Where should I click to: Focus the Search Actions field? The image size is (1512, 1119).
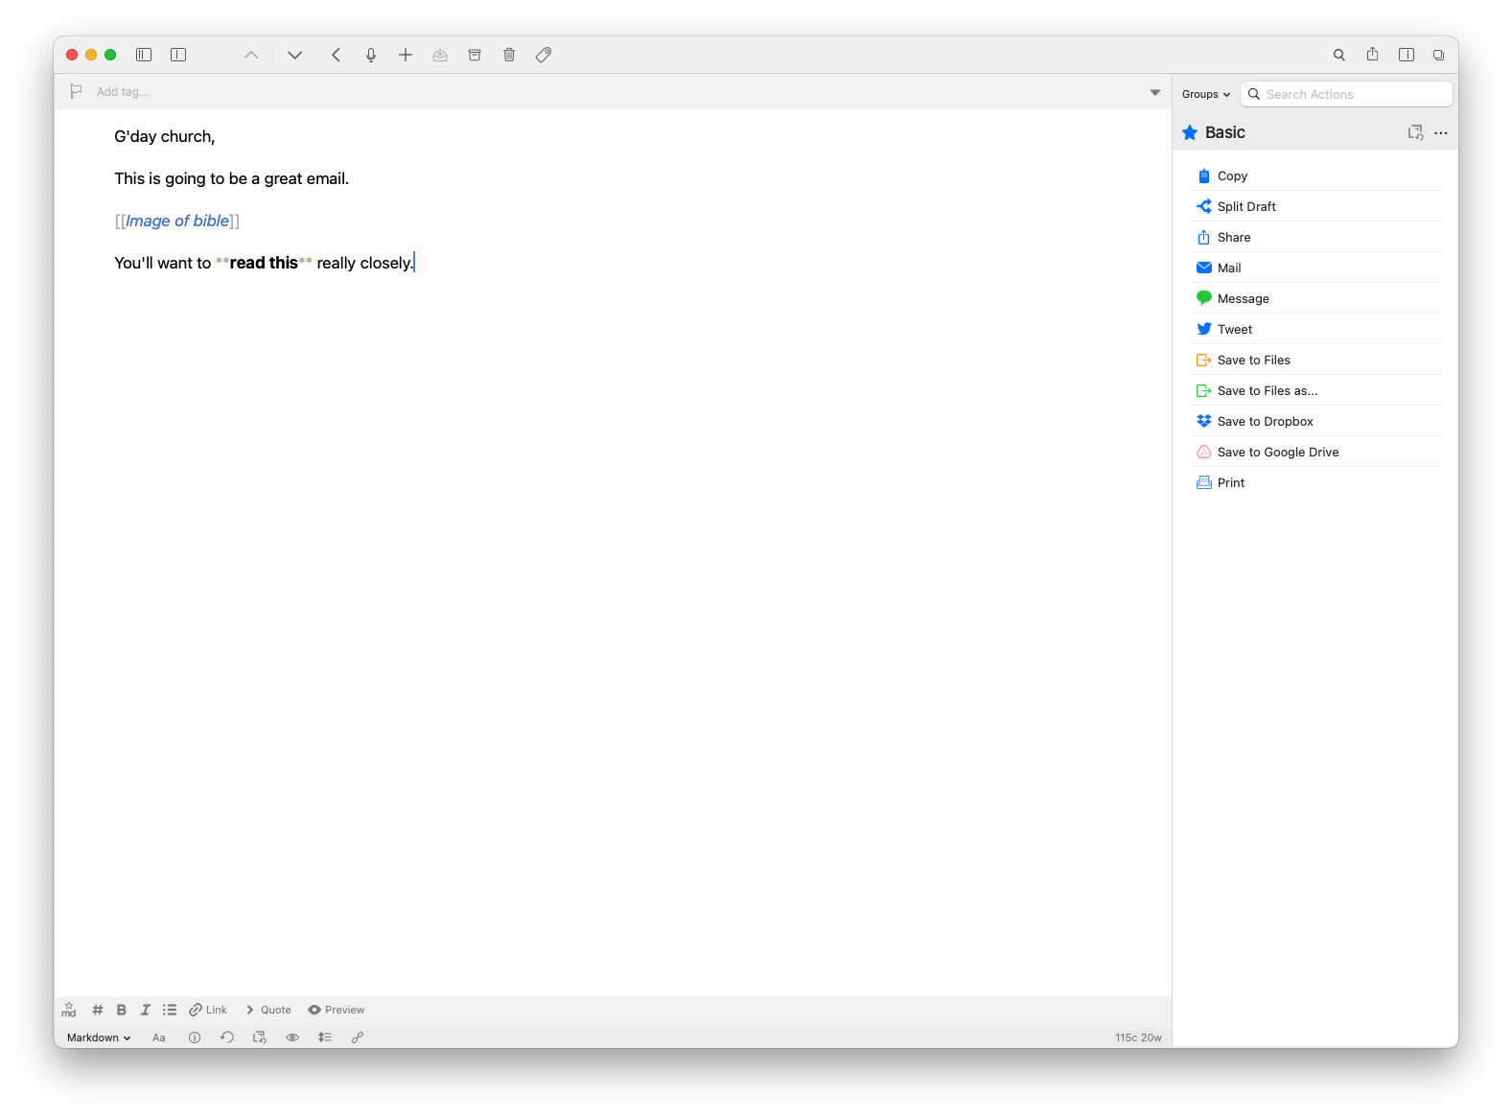coord(1347,94)
